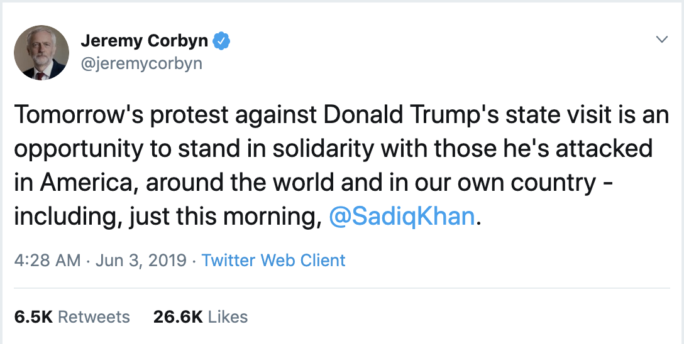
Task: View the 26.6K count of likes
Action: tap(178, 317)
